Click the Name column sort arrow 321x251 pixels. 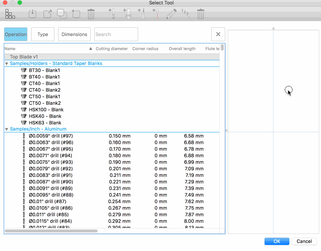point(91,49)
